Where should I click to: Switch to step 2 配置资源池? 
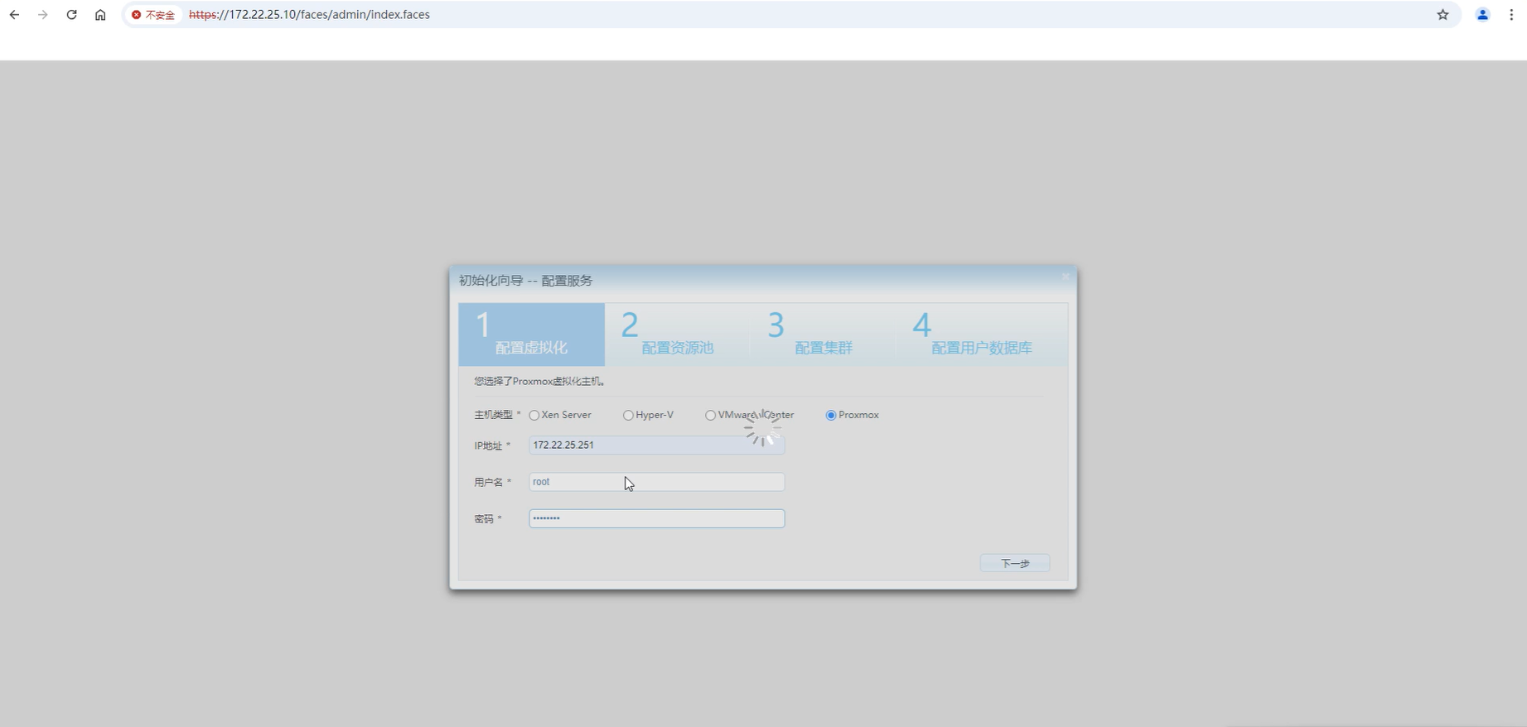677,335
